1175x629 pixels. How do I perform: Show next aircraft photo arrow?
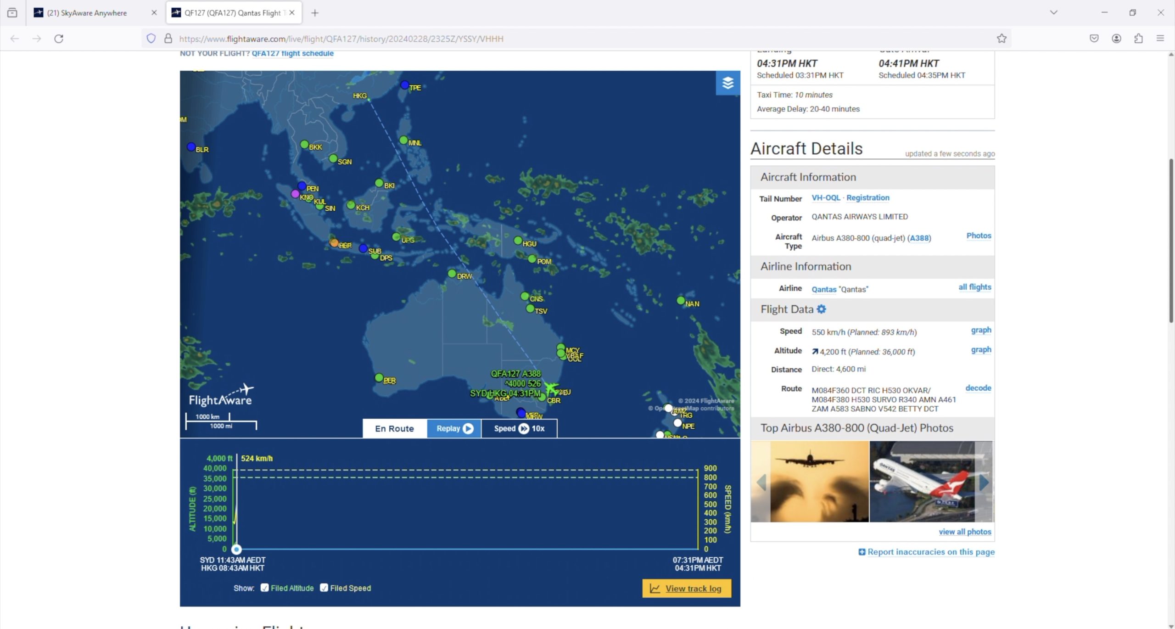click(x=984, y=482)
